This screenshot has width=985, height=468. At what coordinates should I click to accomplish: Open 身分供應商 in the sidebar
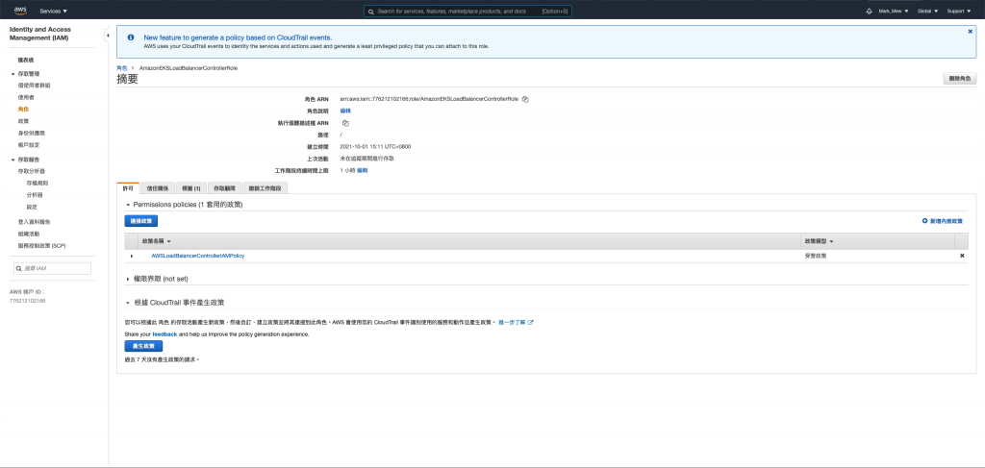click(x=32, y=133)
